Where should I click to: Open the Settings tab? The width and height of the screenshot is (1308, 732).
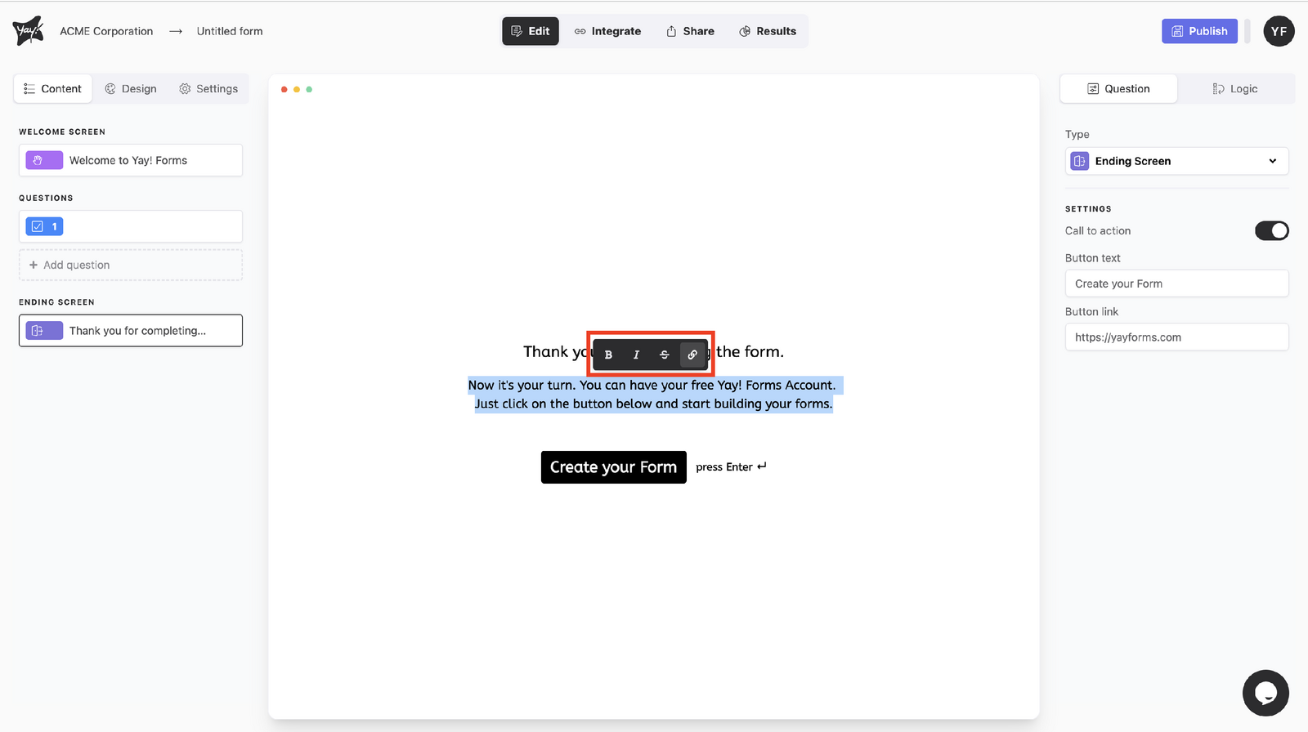click(208, 89)
